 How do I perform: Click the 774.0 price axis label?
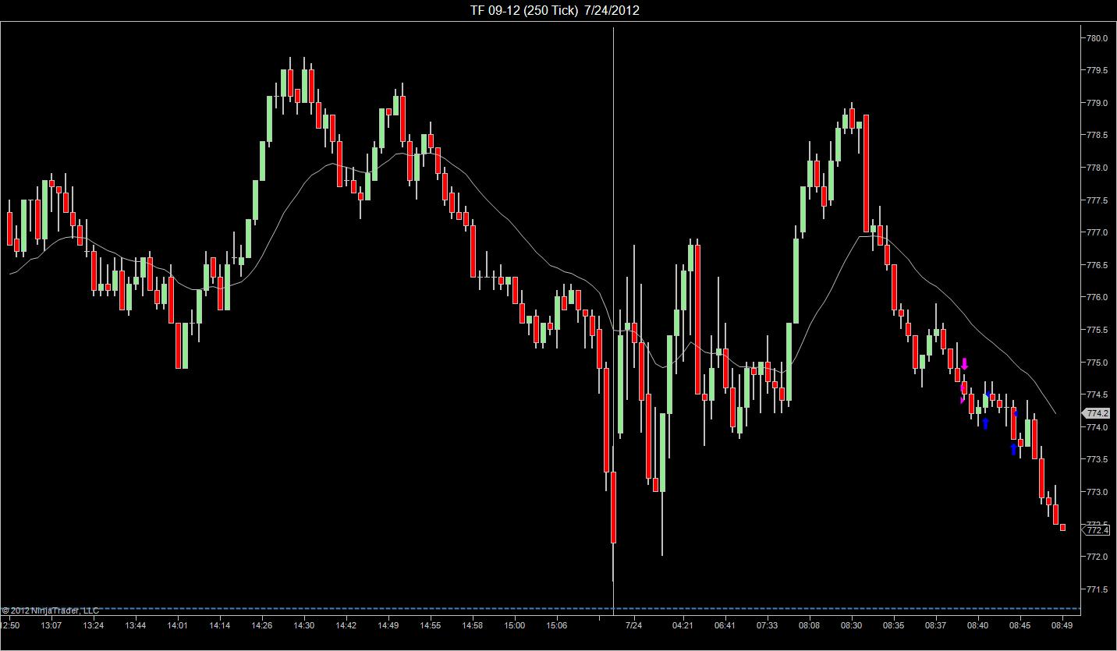(1097, 427)
